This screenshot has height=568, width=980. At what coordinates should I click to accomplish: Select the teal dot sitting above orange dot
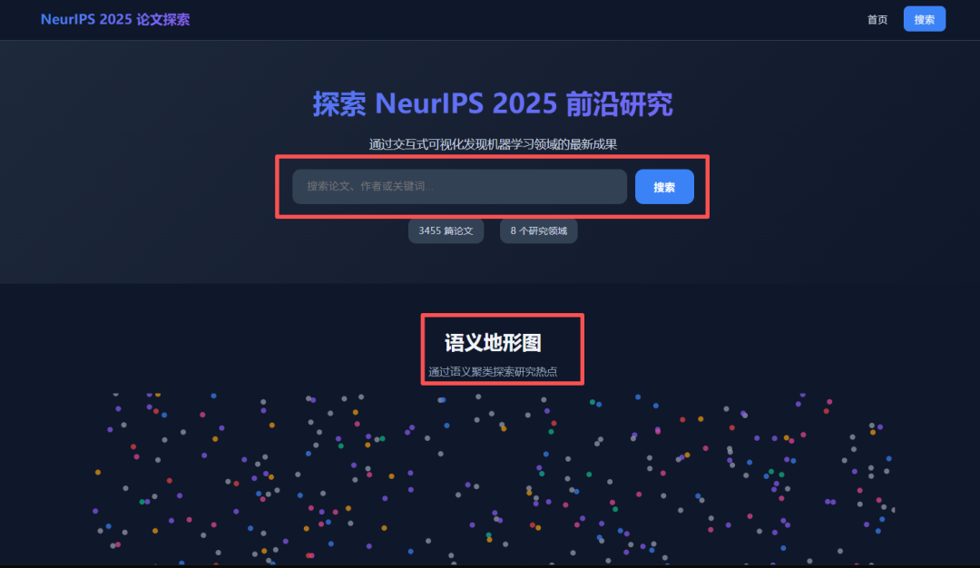[489, 535]
